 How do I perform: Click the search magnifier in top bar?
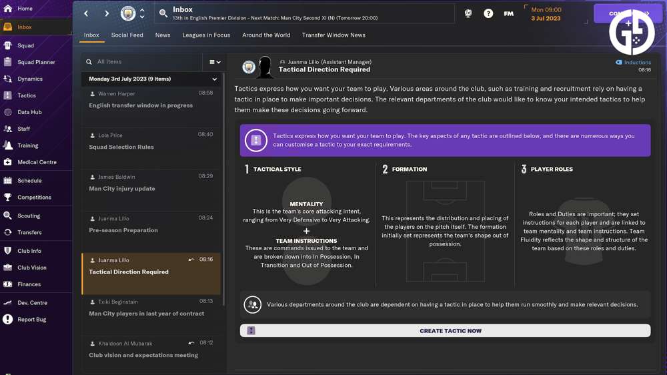click(163, 13)
